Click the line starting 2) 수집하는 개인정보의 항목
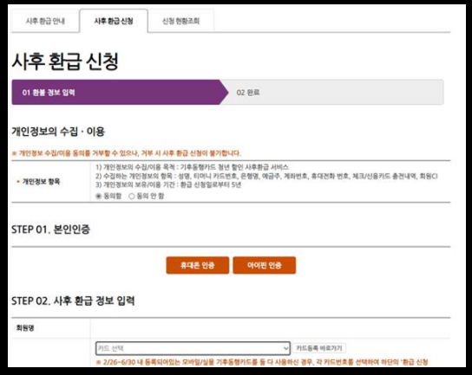Image resolution: width=472 pixels, height=375 pixels. 266,176
